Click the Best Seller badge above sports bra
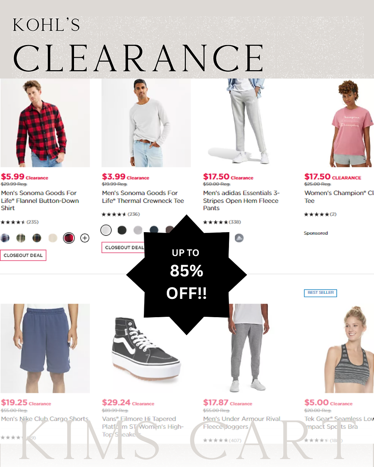Screen dimensions: 374x467 [321, 293]
